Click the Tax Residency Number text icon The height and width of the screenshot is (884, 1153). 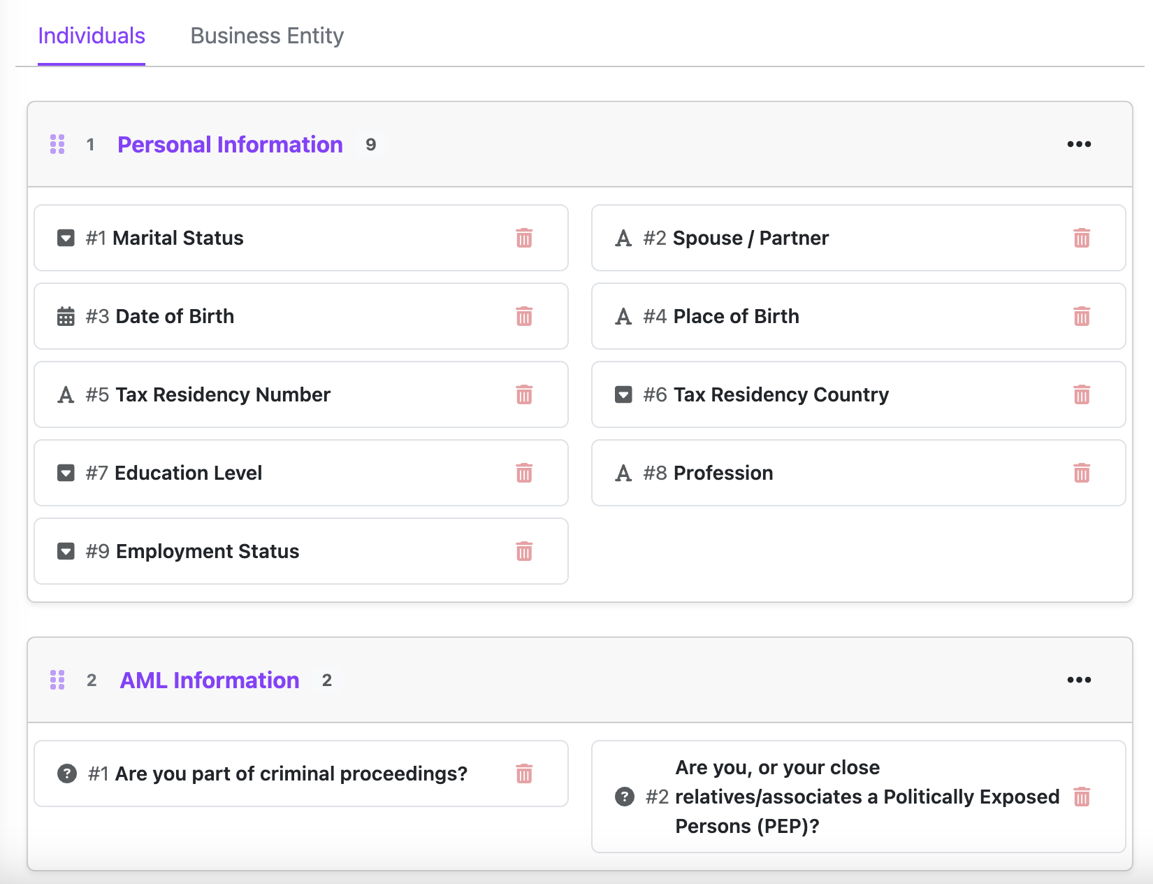[66, 394]
